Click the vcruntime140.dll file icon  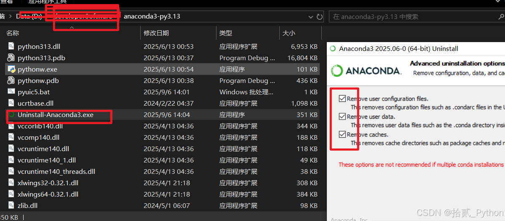[x=11, y=149]
